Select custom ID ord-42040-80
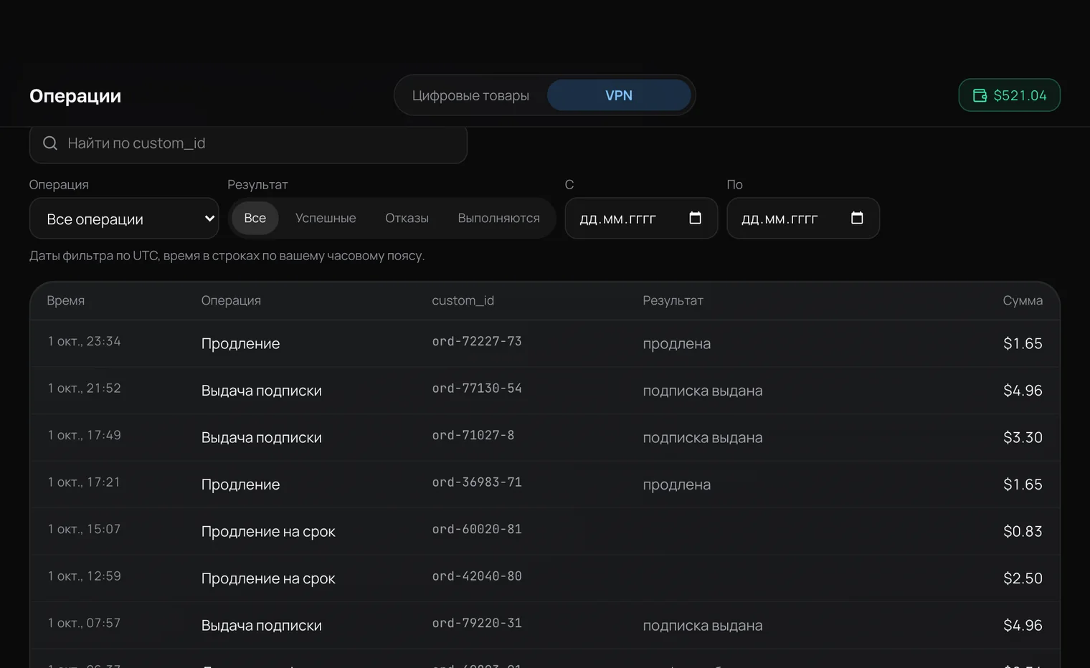Image resolution: width=1090 pixels, height=668 pixels. coord(477,576)
